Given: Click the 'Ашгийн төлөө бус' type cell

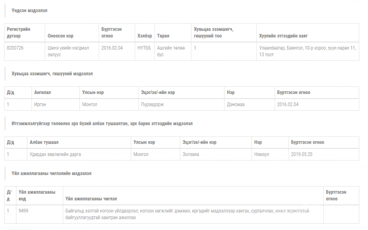Looking at the screenshot, I should [x=173, y=51].
